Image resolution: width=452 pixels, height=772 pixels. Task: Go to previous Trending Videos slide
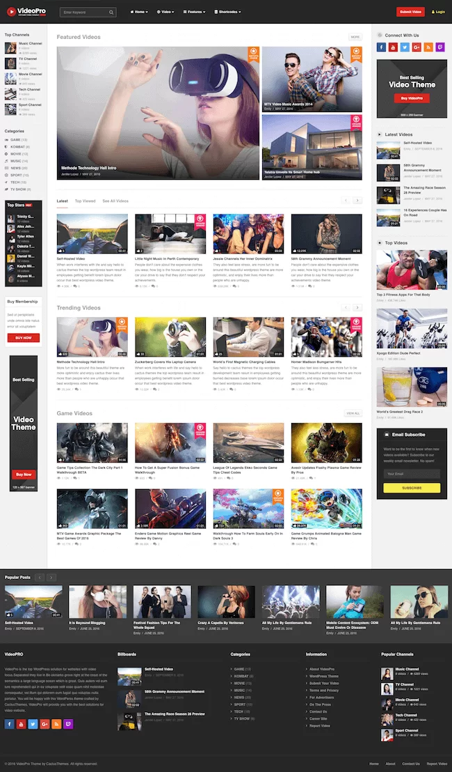pyautogui.click(x=346, y=307)
